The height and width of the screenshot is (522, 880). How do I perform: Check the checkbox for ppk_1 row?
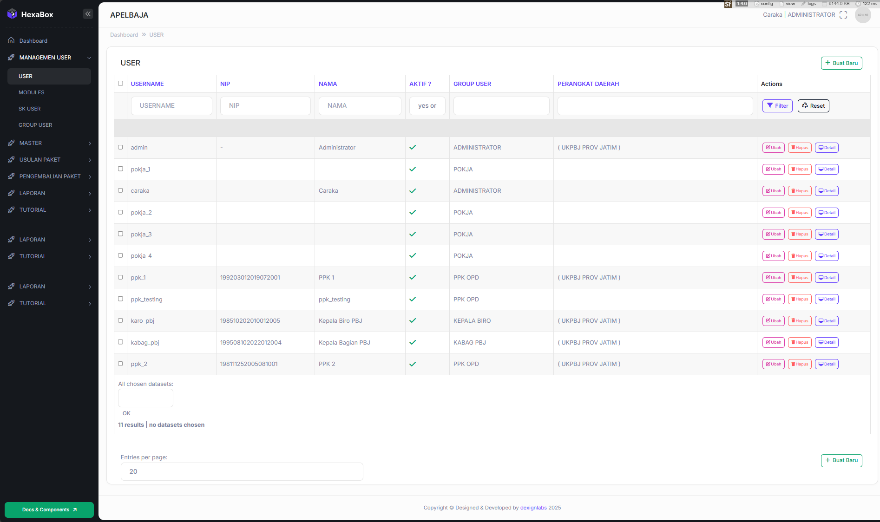point(120,277)
